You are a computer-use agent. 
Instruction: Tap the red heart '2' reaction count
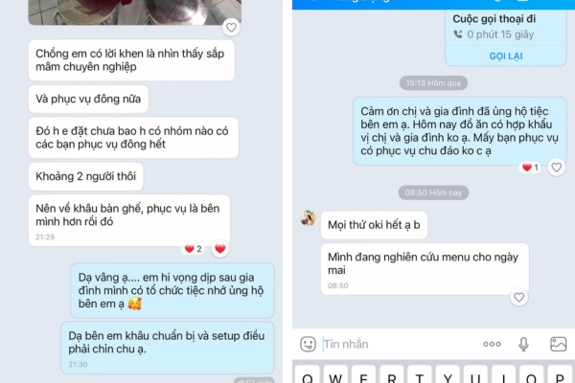[x=194, y=249]
